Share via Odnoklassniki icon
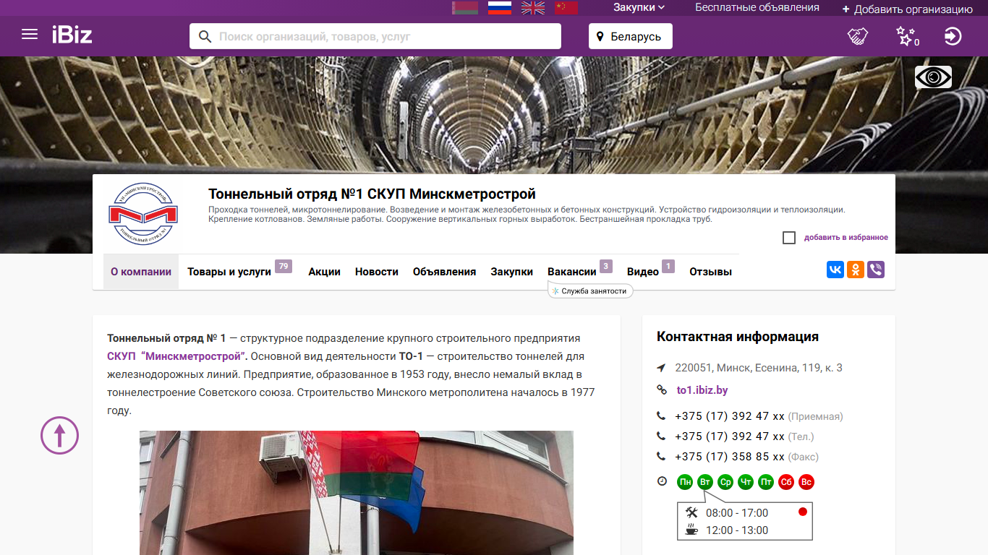Viewport: 988px width, 555px height. click(x=856, y=270)
